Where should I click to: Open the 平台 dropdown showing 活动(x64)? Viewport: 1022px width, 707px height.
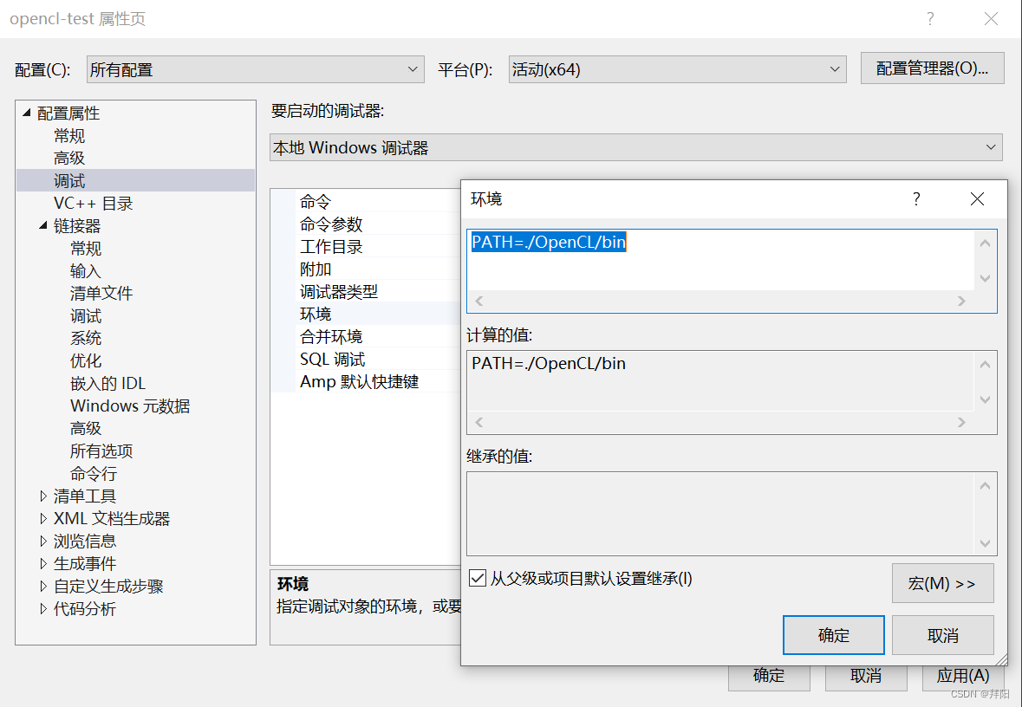pyautogui.click(x=834, y=68)
